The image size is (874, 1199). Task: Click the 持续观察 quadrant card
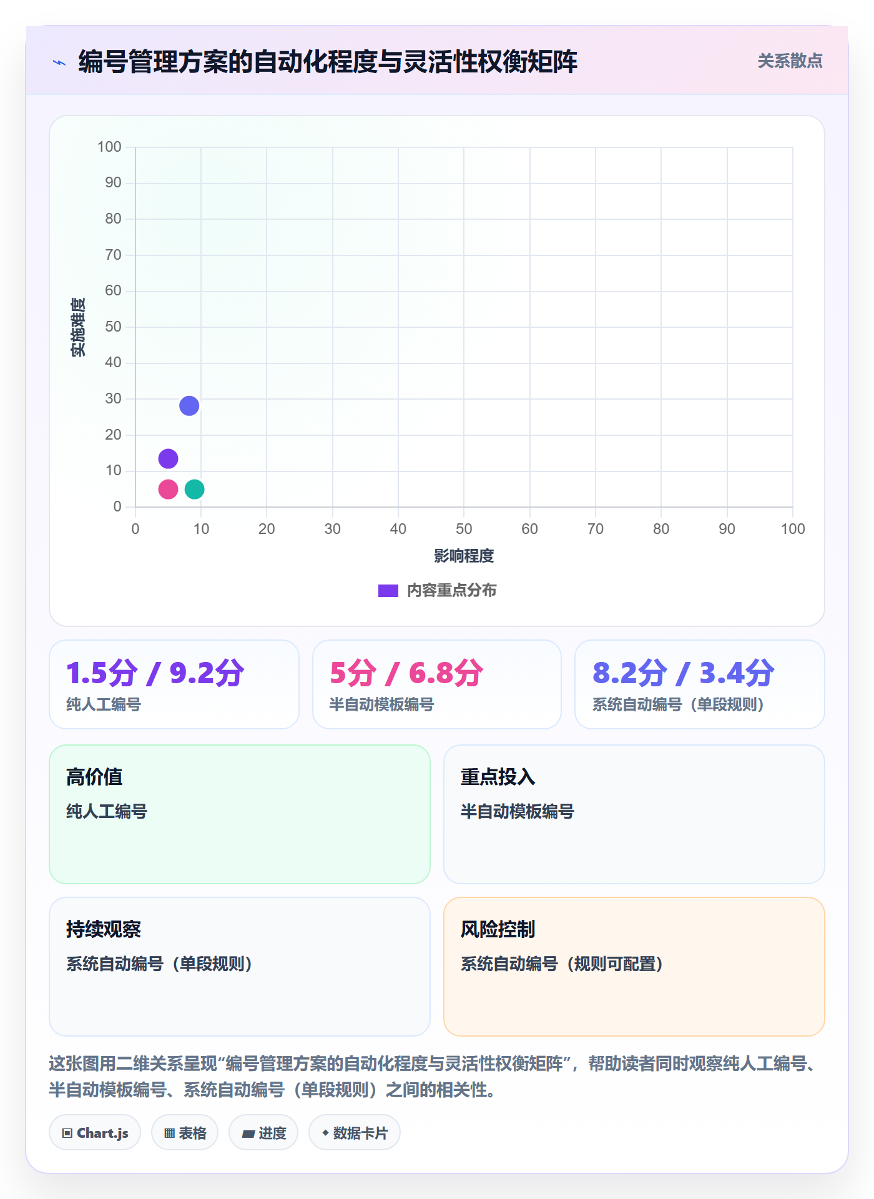tap(240, 967)
